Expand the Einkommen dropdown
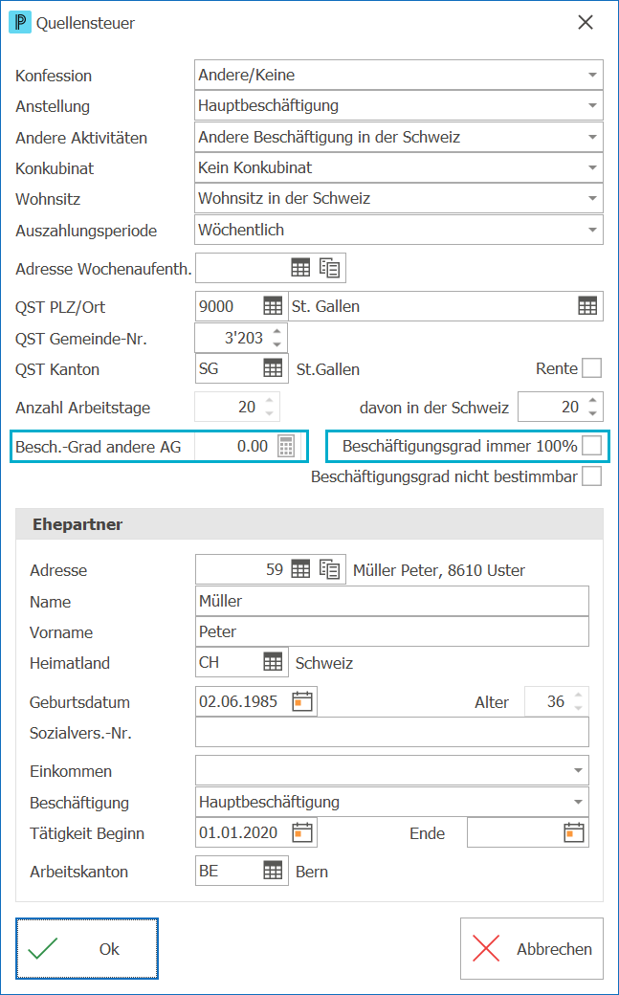This screenshot has width=619, height=995. coord(579,770)
